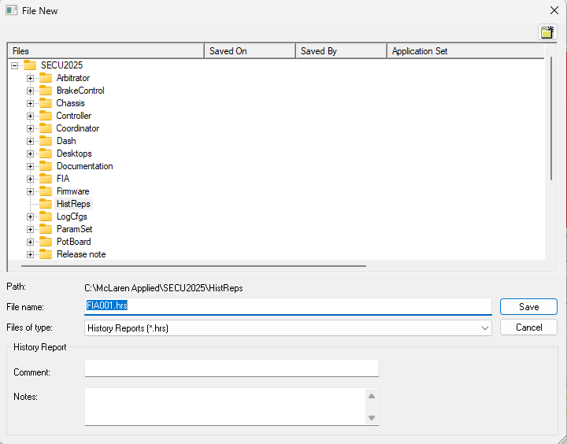Click the new folder icon

547,32
